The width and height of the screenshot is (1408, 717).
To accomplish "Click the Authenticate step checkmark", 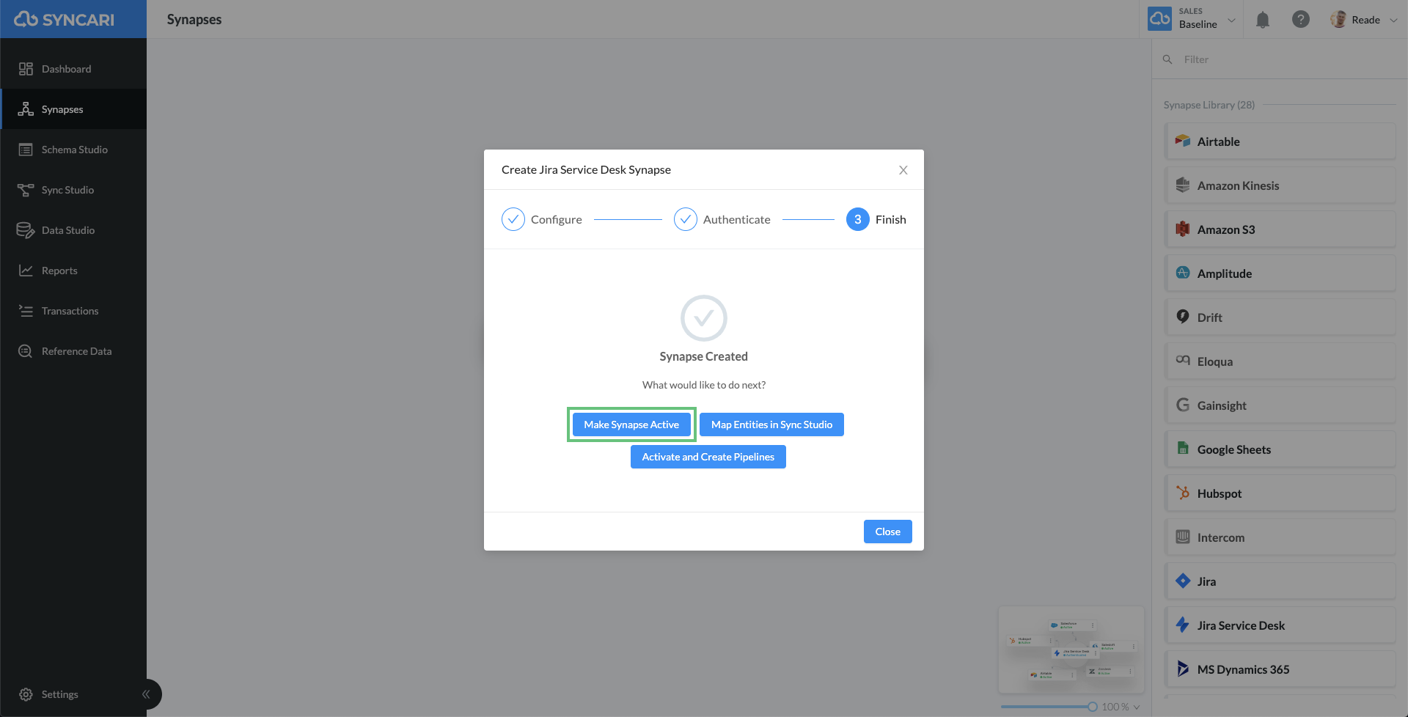I will click(x=686, y=219).
